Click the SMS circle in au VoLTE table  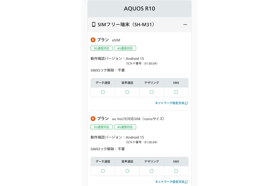pyautogui.click(x=176, y=171)
